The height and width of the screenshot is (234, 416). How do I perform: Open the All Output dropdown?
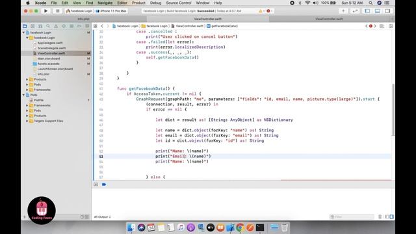tap(103, 216)
